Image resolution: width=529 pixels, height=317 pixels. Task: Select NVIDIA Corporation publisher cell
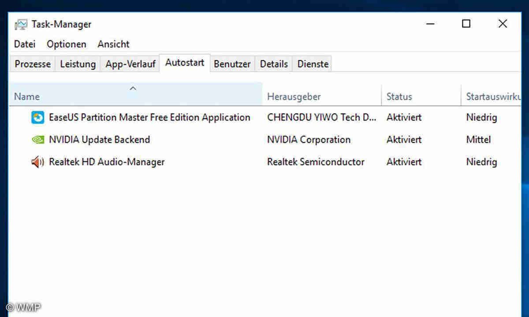pos(309,140)
